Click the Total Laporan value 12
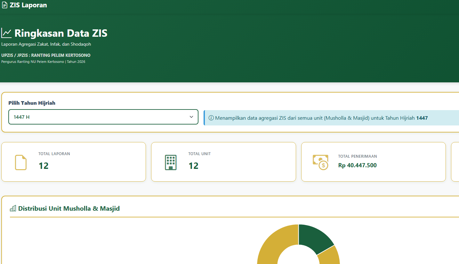Screen dimensions: 459x264 point(44,166)
